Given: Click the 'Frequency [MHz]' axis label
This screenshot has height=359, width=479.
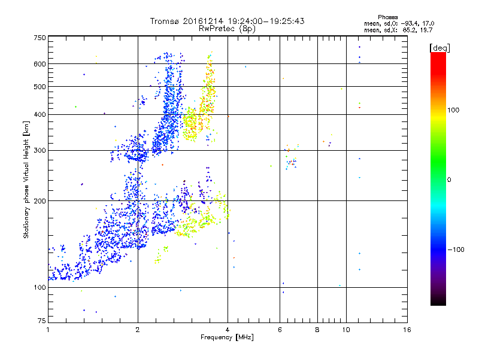Looking at the screenshot, I should [x=227, y=337].
